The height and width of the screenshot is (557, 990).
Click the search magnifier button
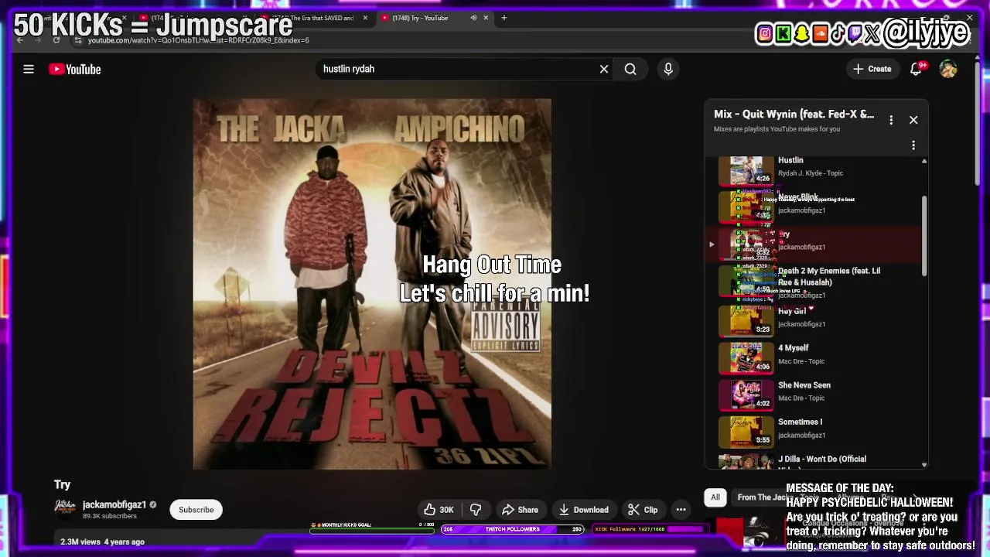[630, 69]
